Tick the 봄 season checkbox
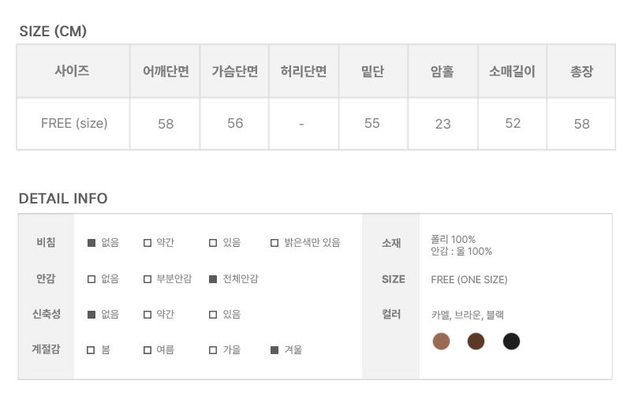The width and height of the screenshot is (631, 418). tap(91, 349)
